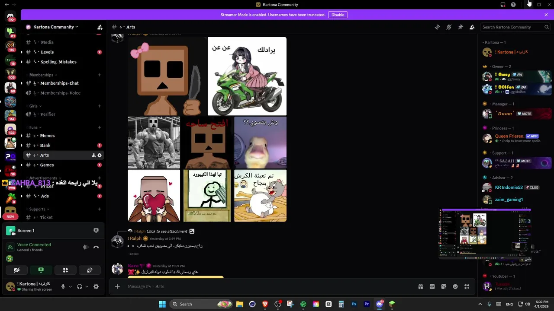
Task: Open activities launcher in voice panel
Action: click(x=65, y=270)
